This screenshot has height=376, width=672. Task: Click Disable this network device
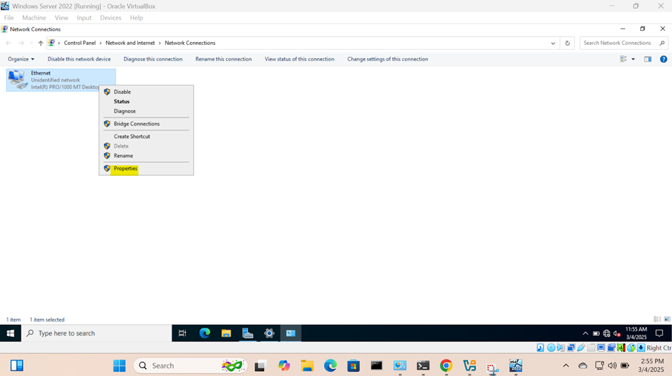79,59
